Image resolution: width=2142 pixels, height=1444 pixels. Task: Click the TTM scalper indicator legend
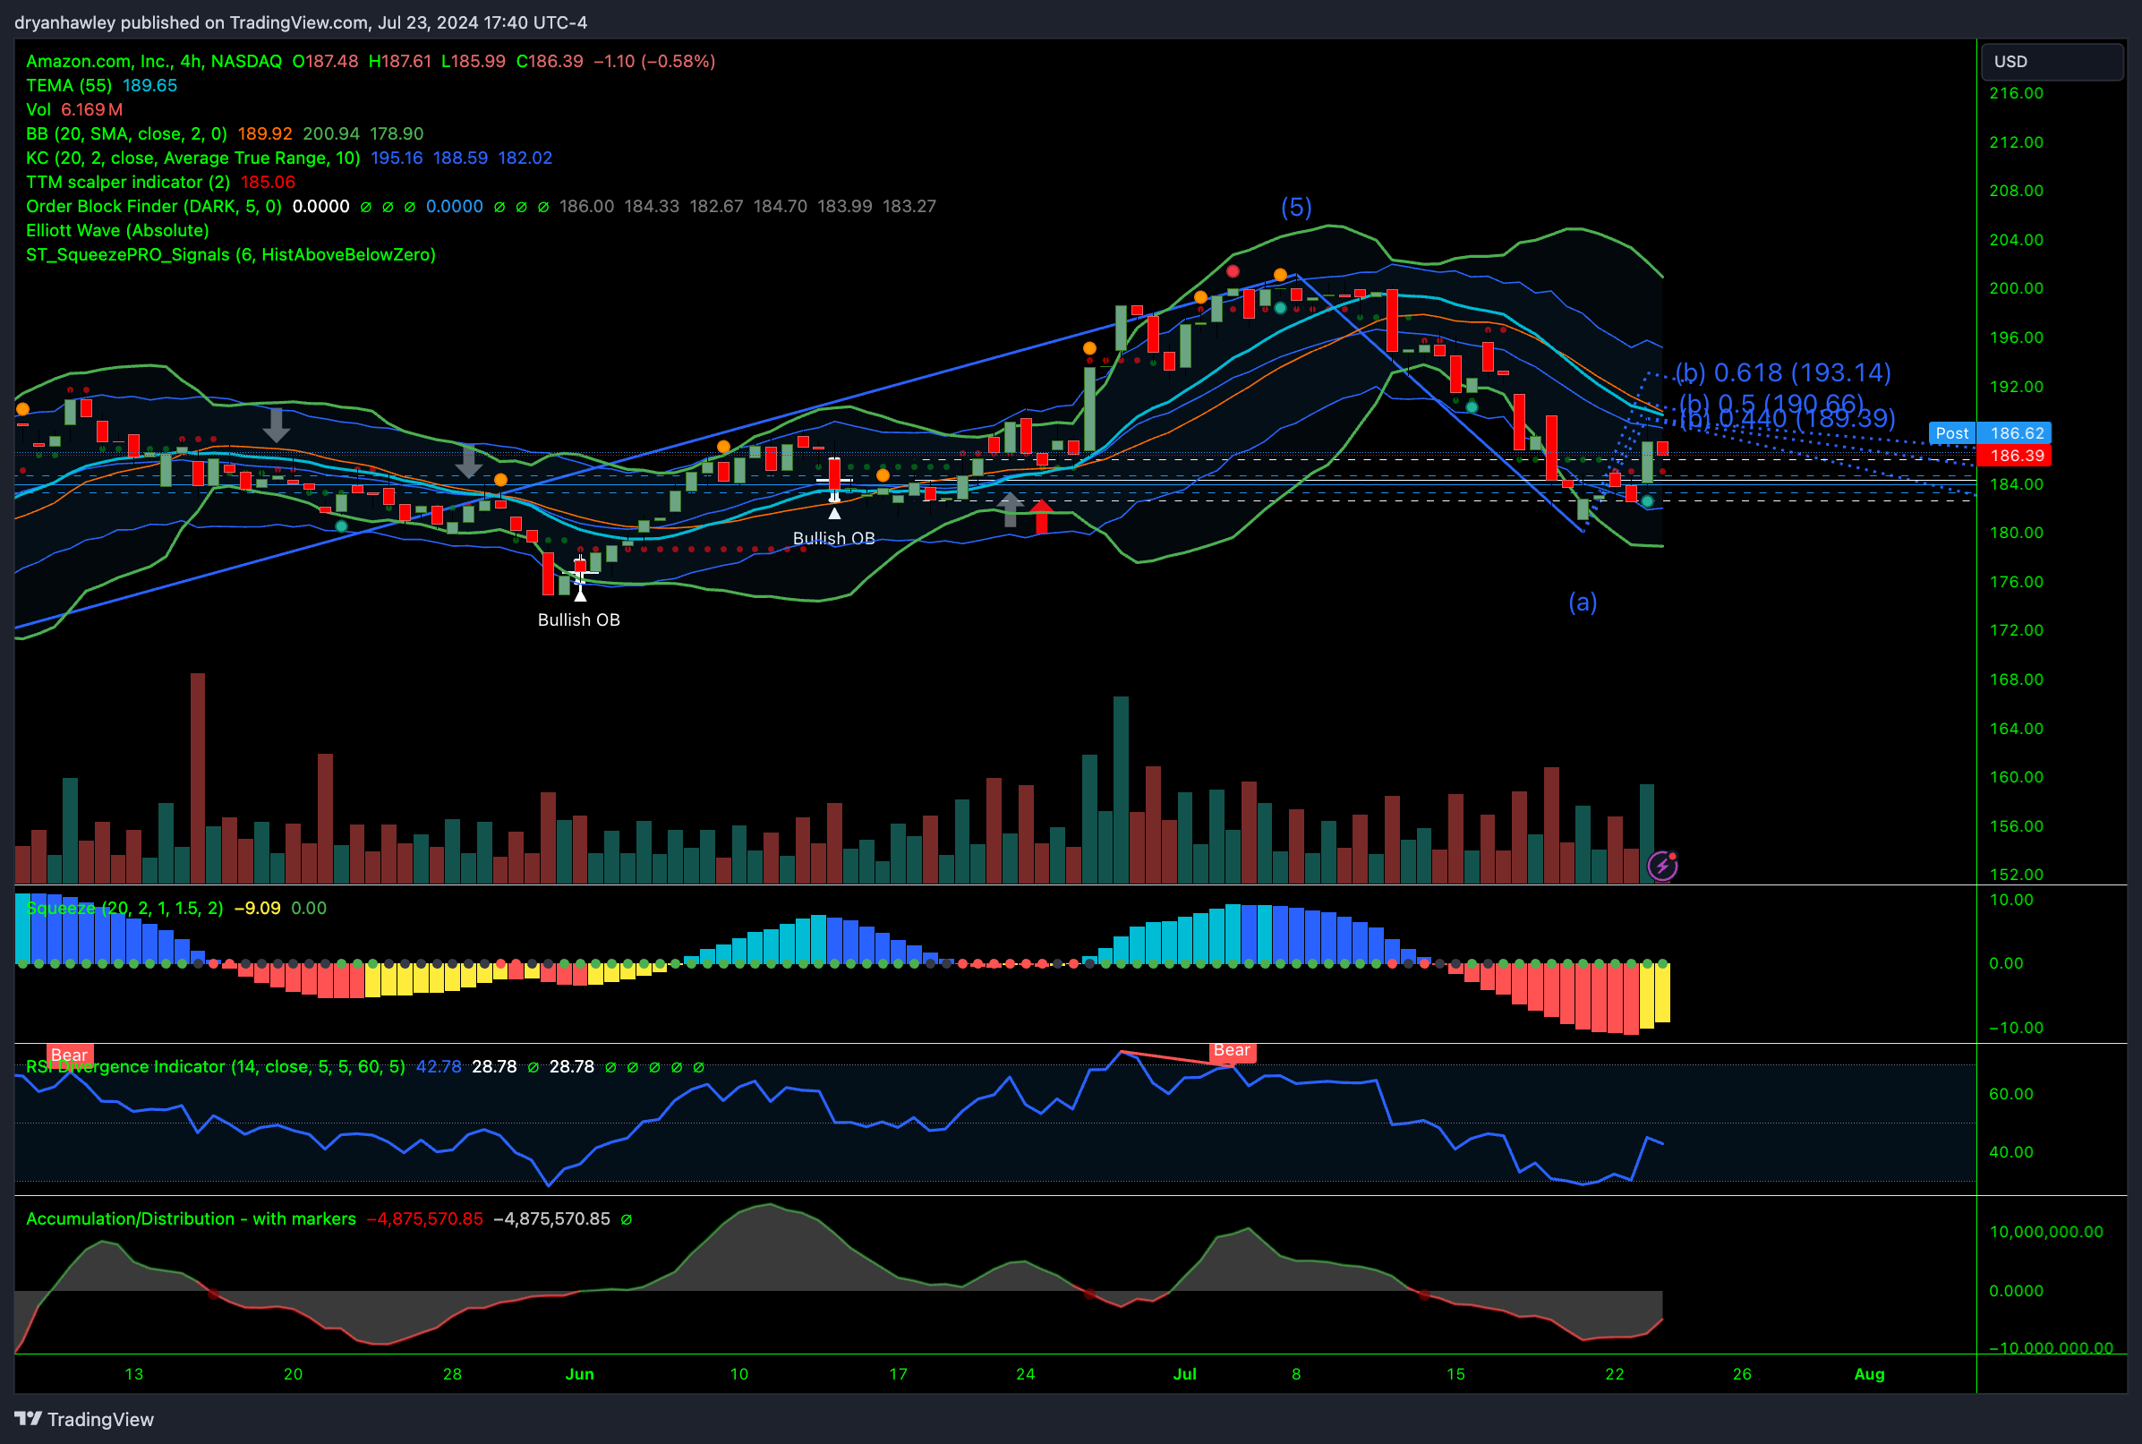click(x=128, y=182)
